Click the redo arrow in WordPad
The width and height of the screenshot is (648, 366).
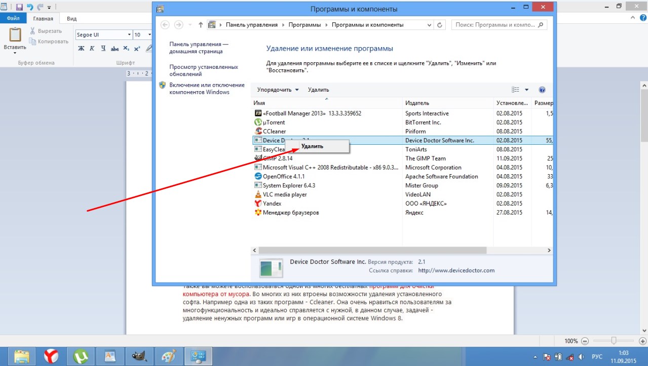[40, 7]
